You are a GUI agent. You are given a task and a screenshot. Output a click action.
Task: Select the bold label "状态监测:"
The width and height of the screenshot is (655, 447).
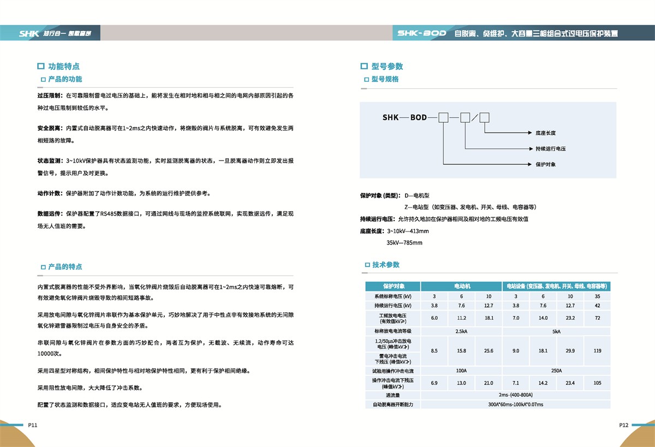pos(50,161)
